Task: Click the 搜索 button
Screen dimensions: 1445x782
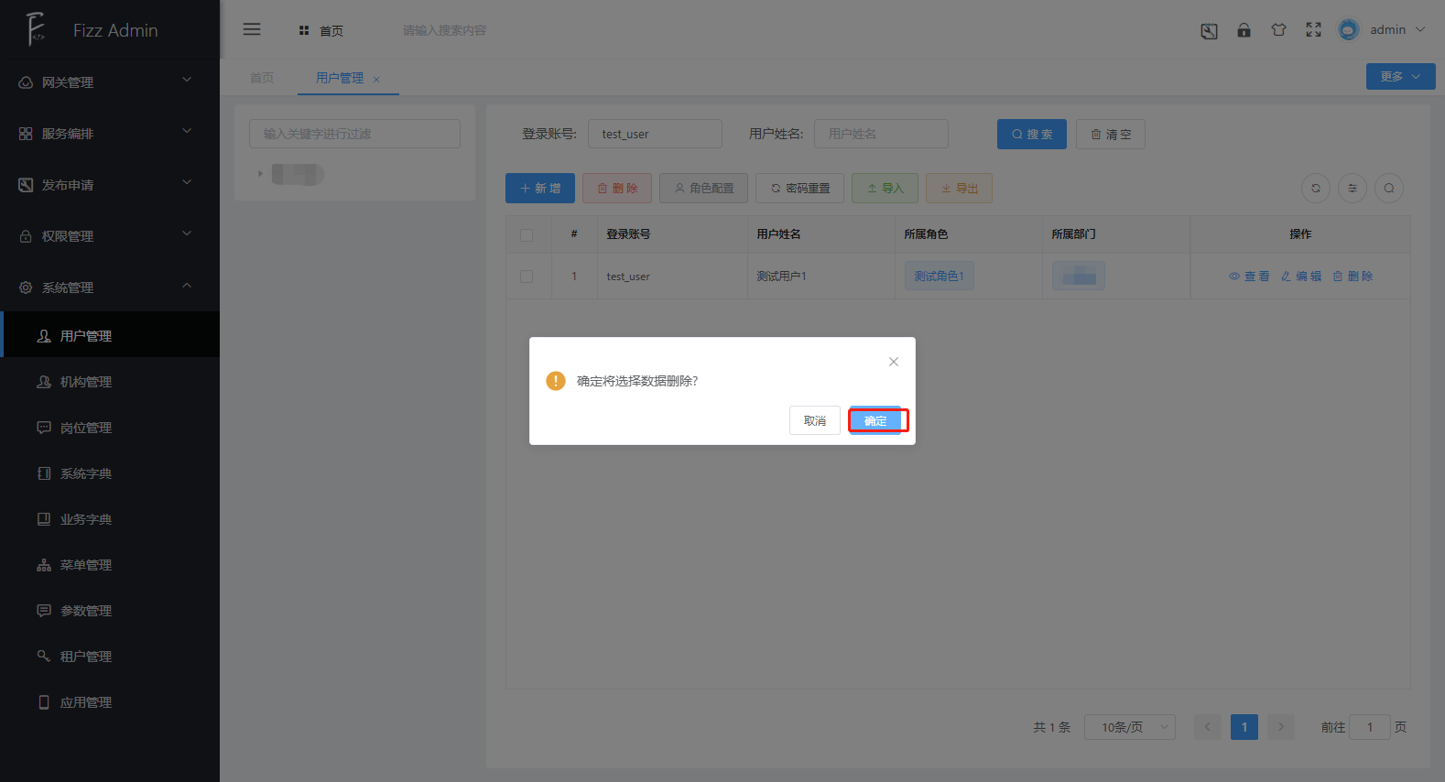Action: pyautogui.click(x=1032, y=135)
